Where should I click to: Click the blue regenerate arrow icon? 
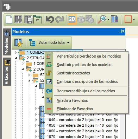tap(49, 91)
